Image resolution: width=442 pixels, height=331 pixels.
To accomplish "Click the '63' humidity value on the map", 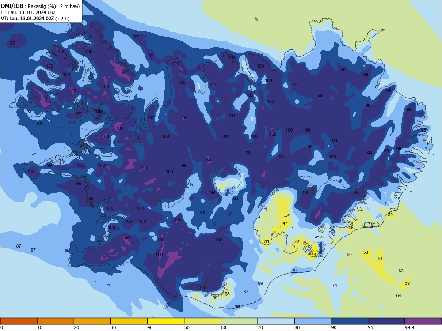I will click(x=401, y=271).
